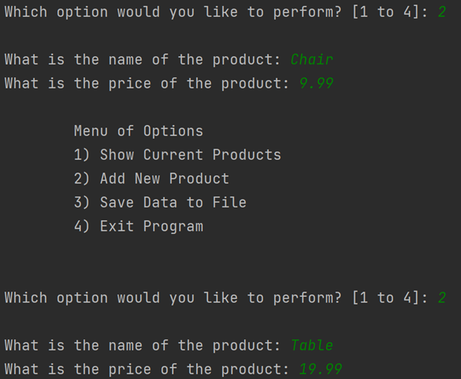Click the '4)' number in the menu
The image size is (461, 379).
[82, 227]
